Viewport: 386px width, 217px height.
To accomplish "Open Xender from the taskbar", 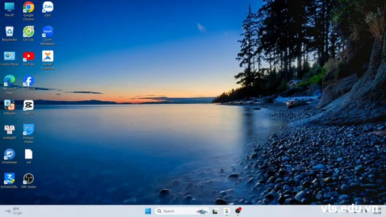I will click(x=227, y=211).
